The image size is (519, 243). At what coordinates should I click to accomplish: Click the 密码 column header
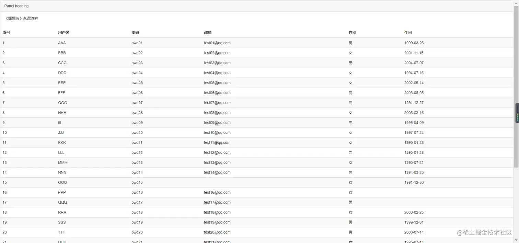135,33
